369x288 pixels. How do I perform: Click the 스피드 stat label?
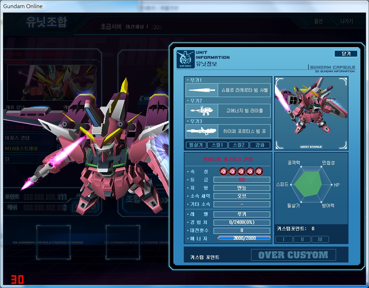[x=282, y=185]
